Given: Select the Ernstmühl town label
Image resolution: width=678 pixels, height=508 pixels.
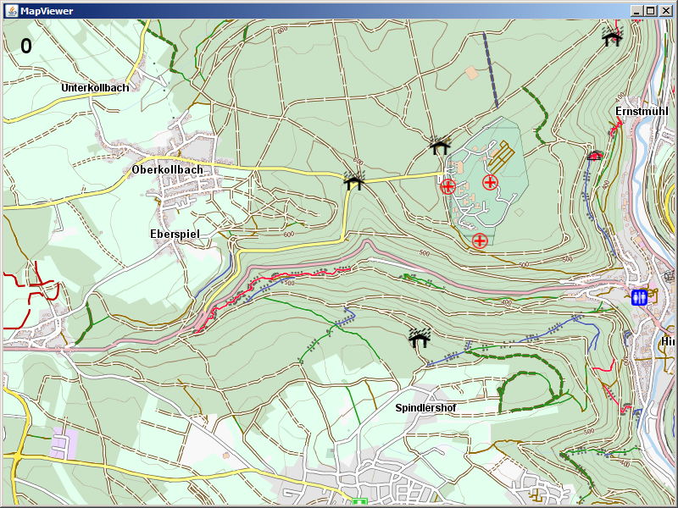Looking at the screenshot, I should pos(642,111).
